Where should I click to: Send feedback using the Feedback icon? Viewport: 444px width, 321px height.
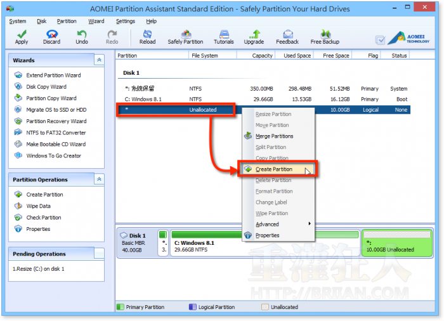[x=287, y=37]
